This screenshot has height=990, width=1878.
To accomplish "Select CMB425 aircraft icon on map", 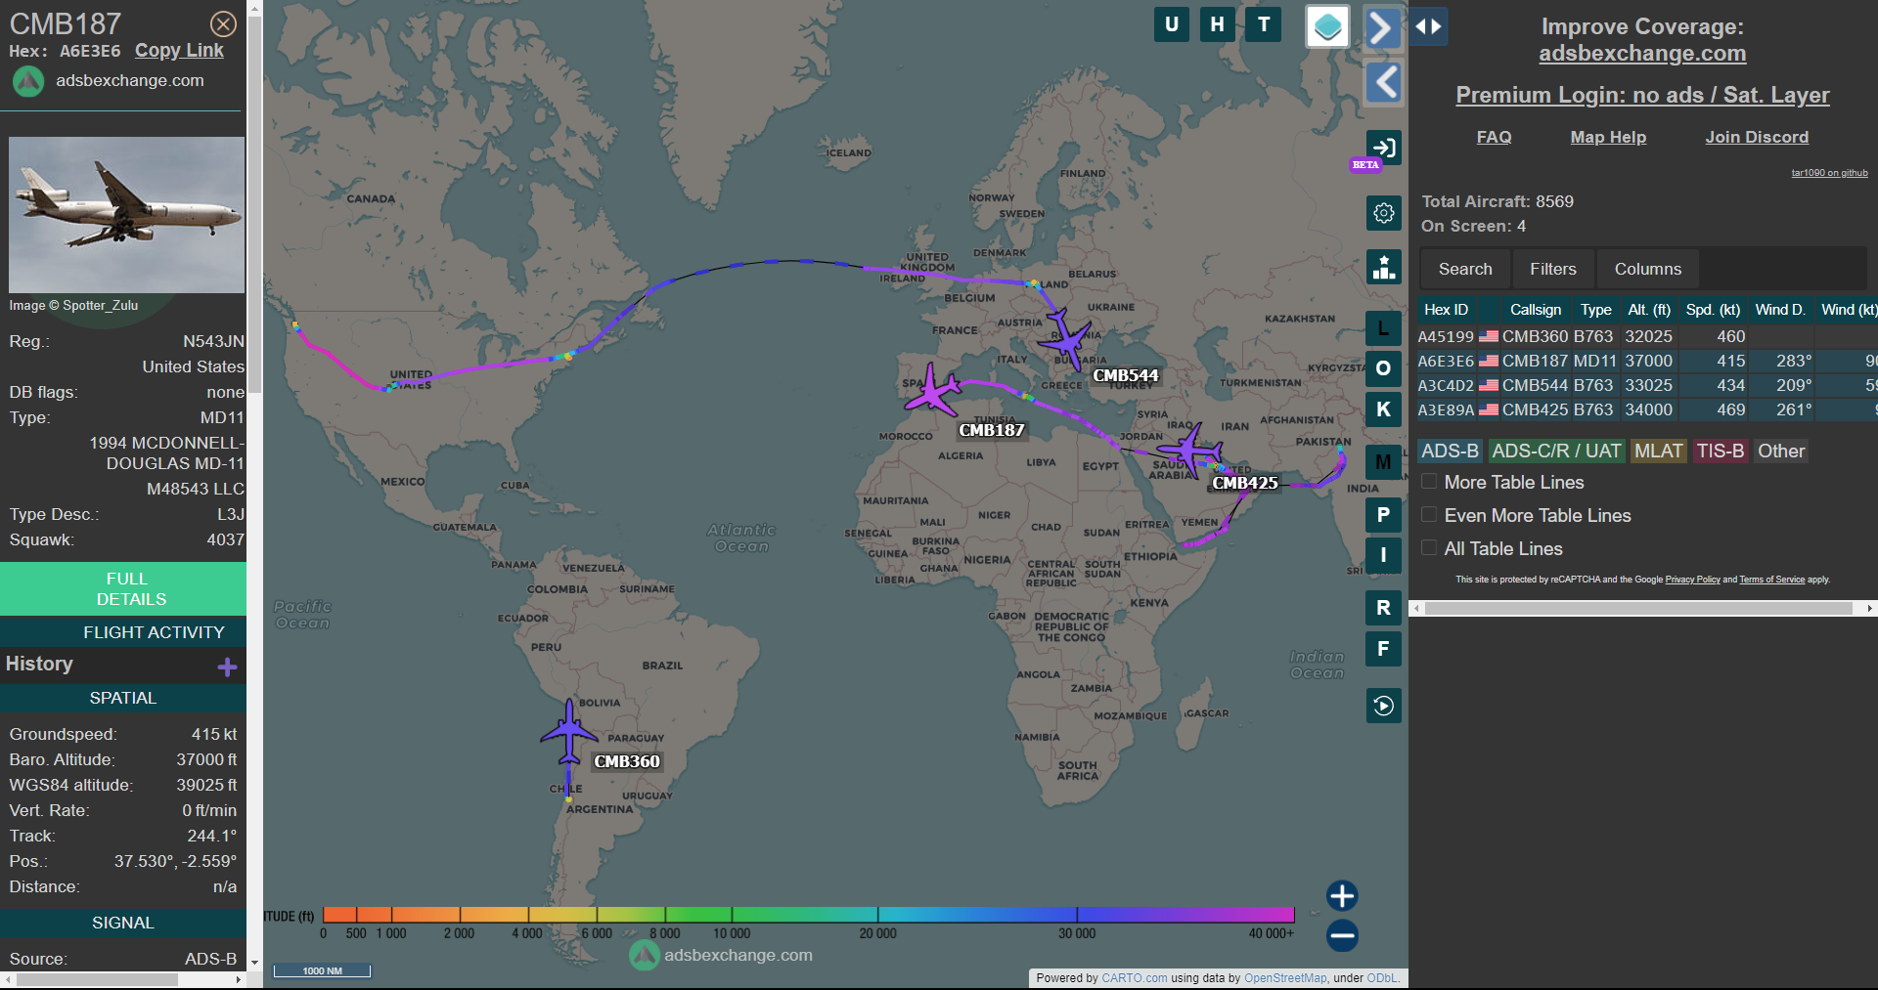I will [x=1190, y=450].
